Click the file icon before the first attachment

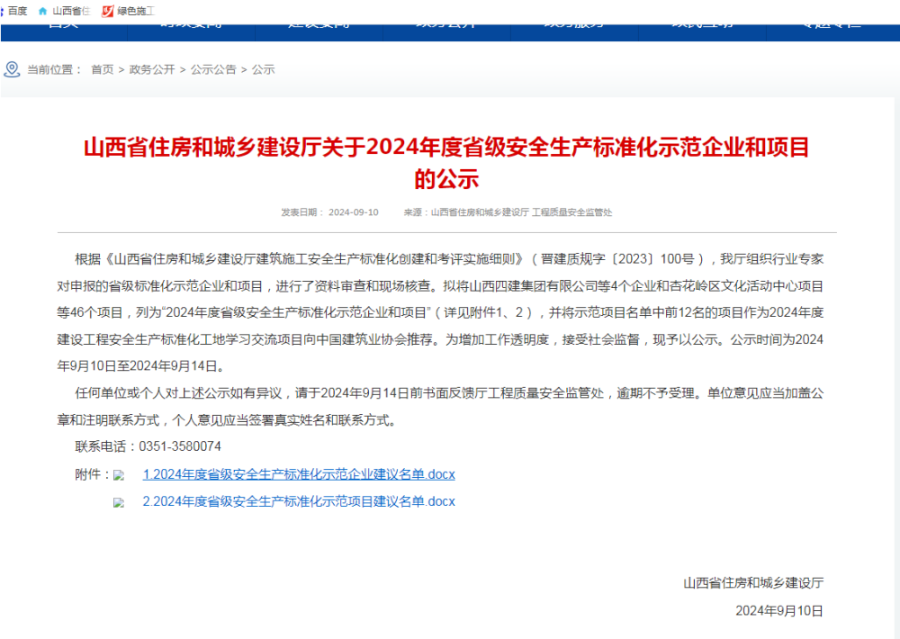pyautogui.click(x=119, y=475)
